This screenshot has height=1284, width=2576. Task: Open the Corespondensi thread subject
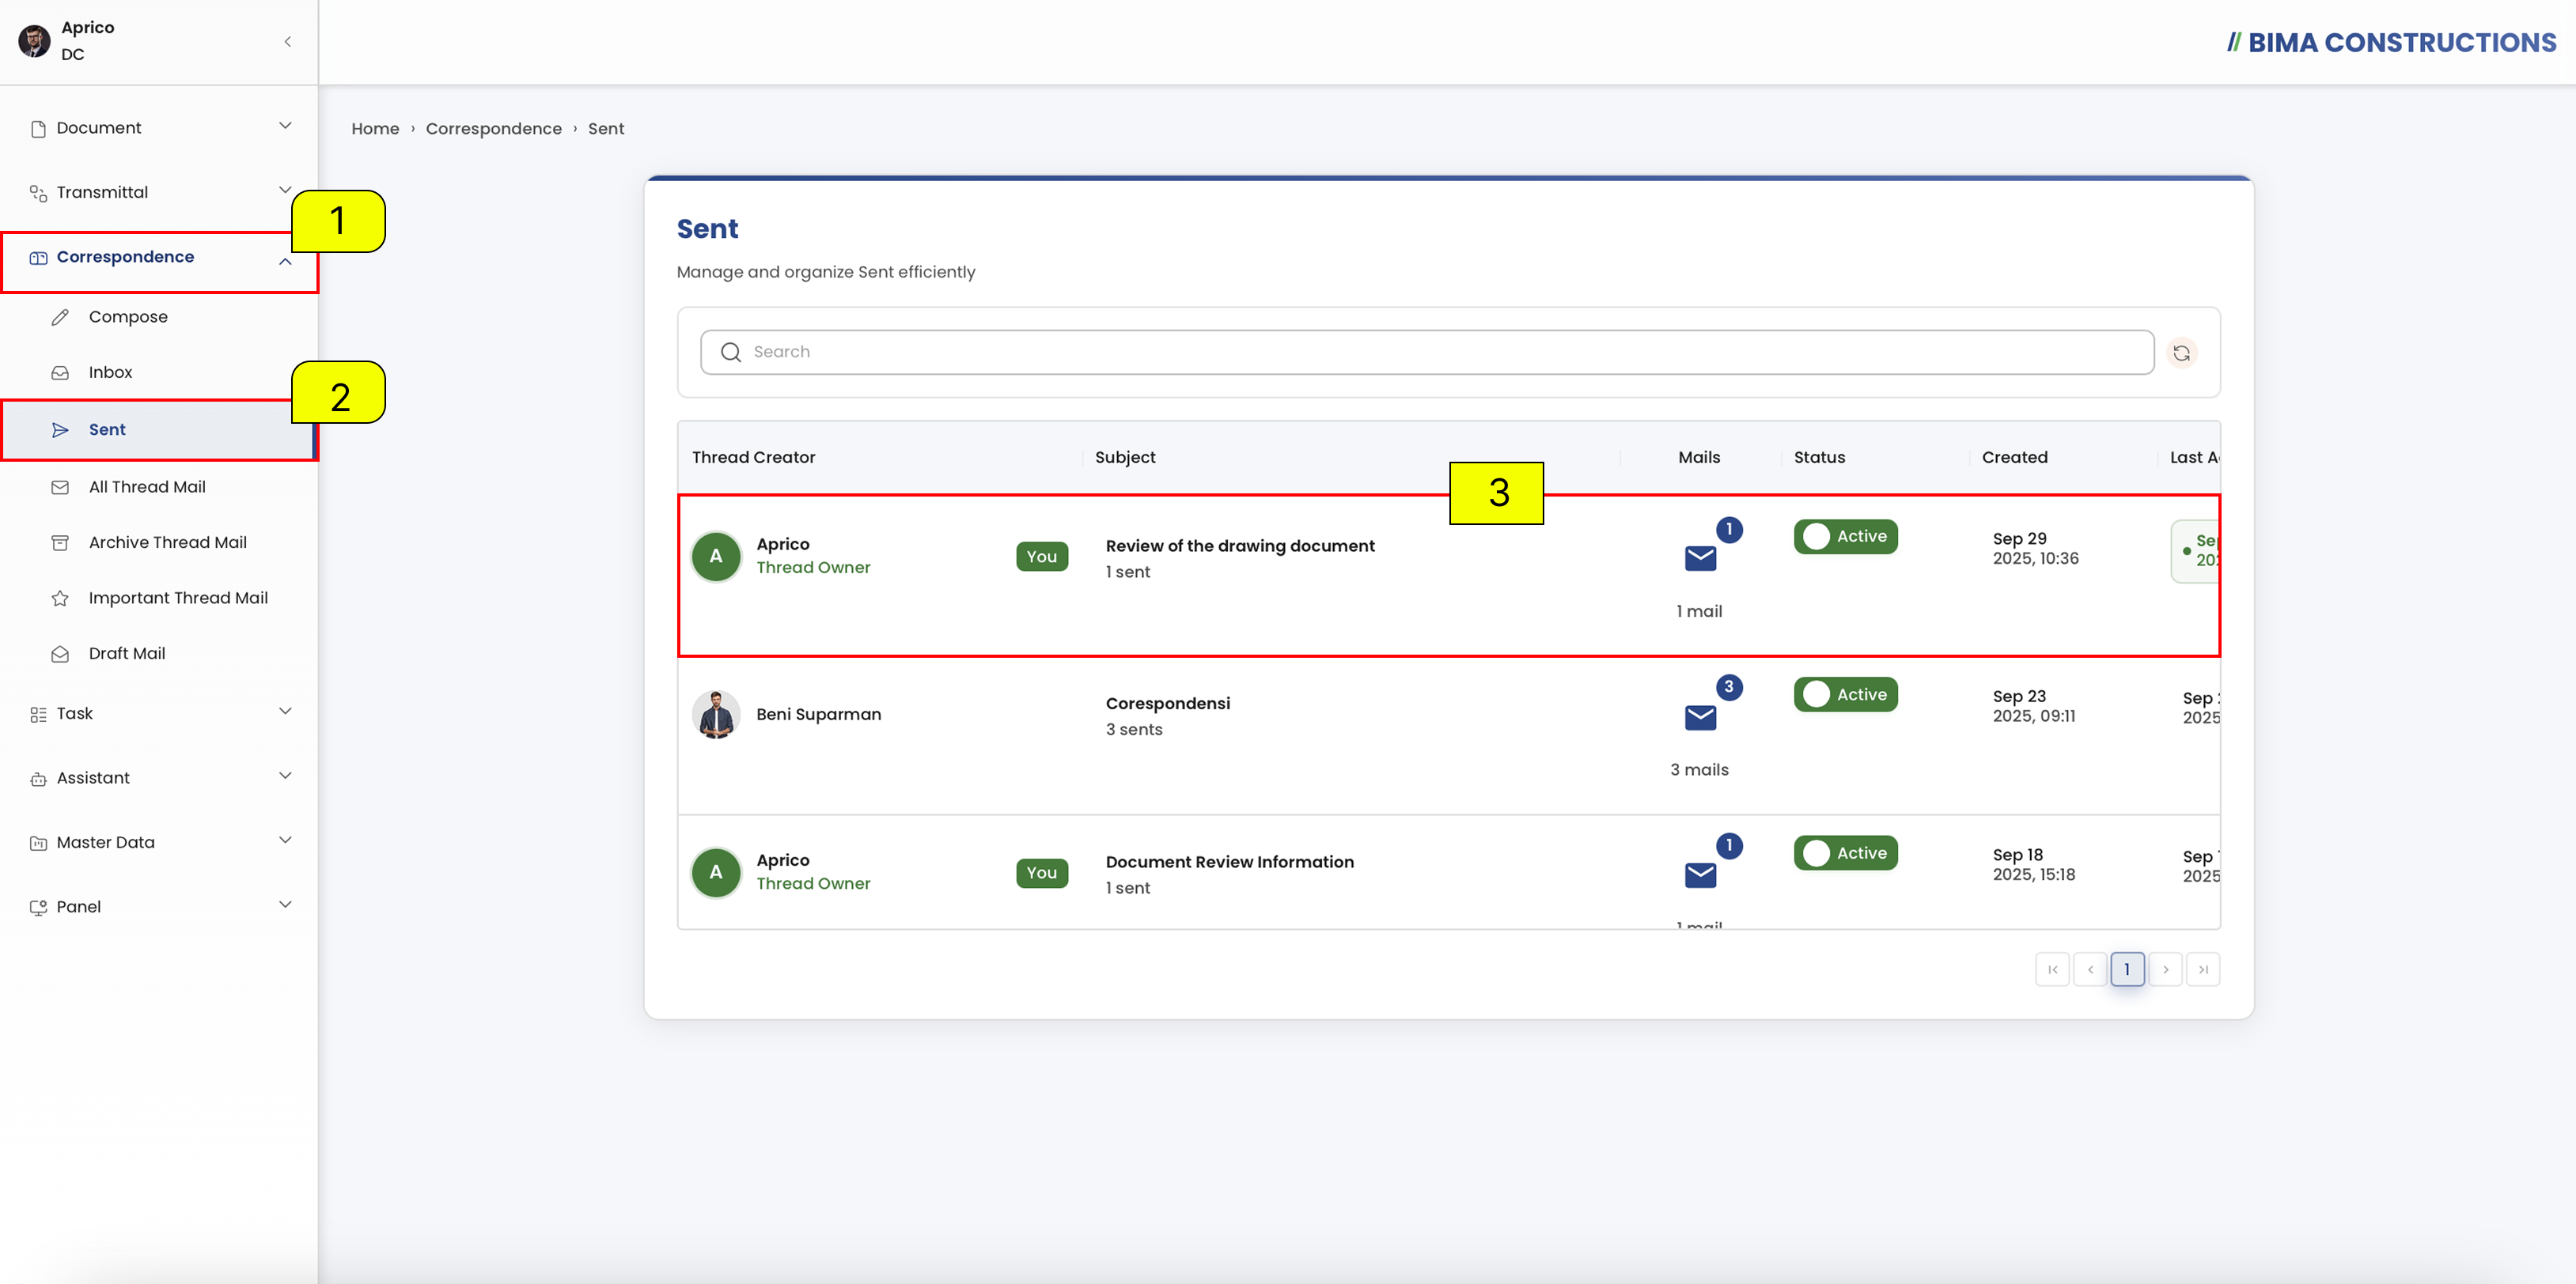1168,704
